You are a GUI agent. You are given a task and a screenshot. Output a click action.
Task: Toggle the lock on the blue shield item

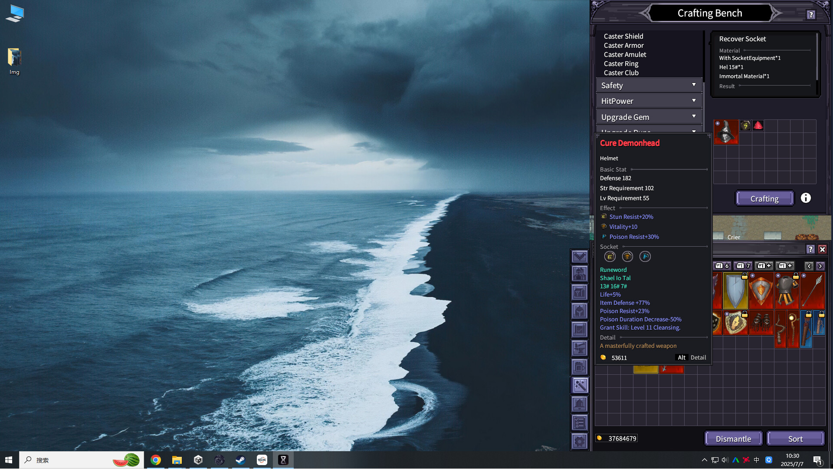point(744,276)
